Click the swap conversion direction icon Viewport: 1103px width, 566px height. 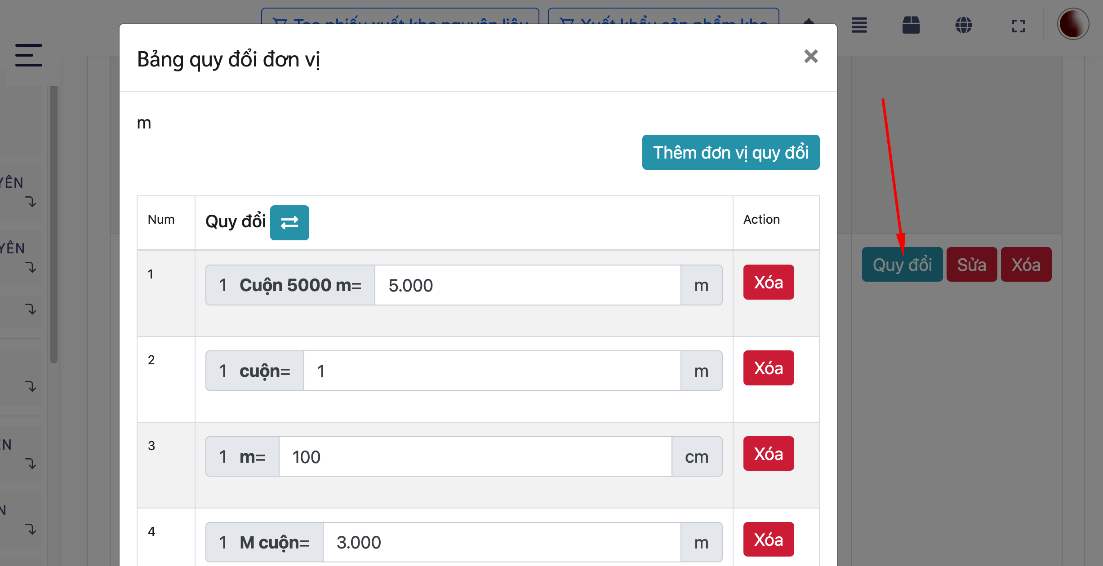click(x=289, y=222)
